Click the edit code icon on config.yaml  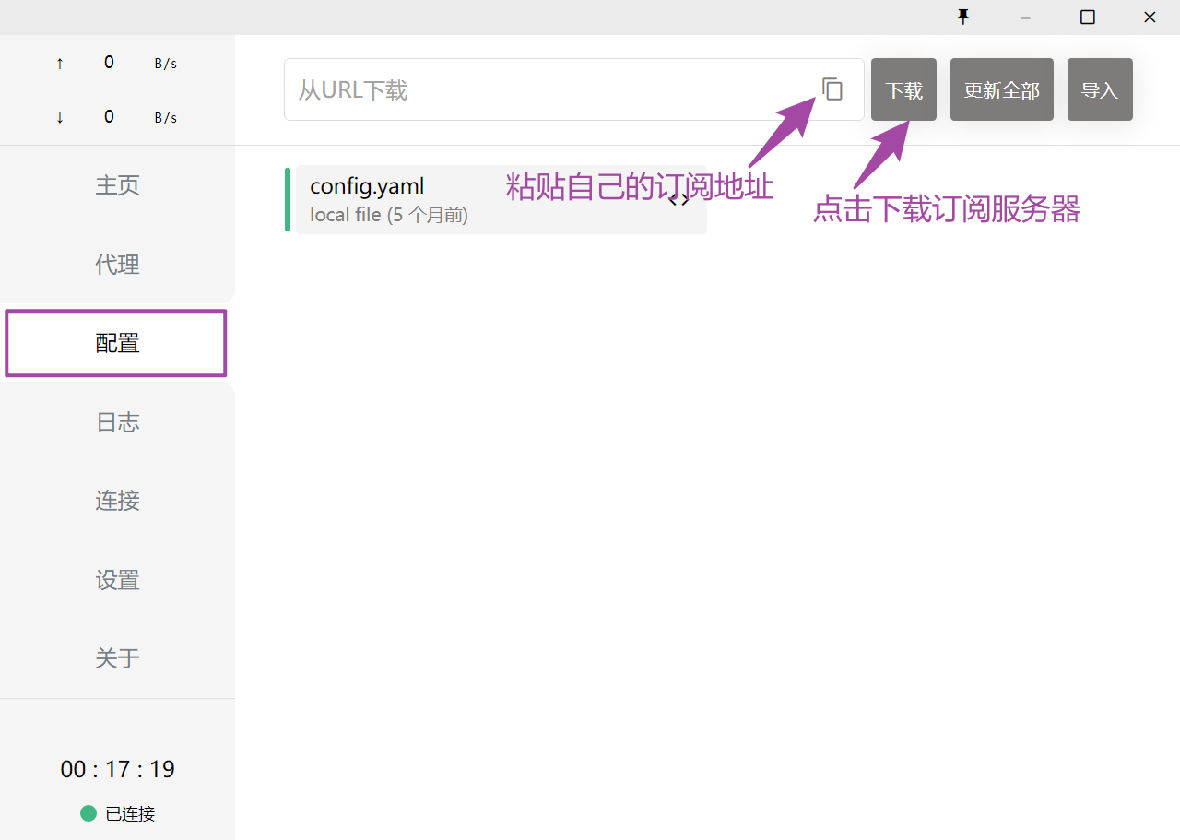679,200
